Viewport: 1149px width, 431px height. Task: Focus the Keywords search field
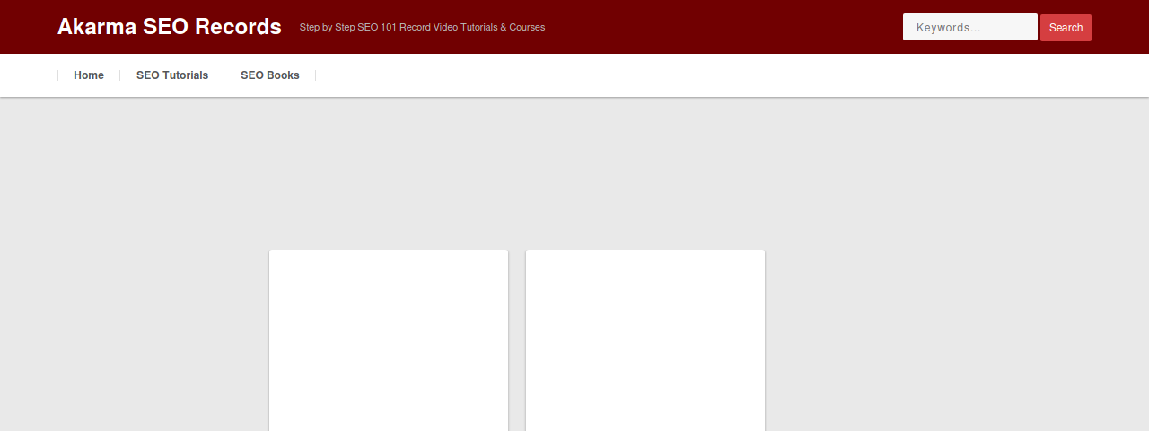[970, 27]
